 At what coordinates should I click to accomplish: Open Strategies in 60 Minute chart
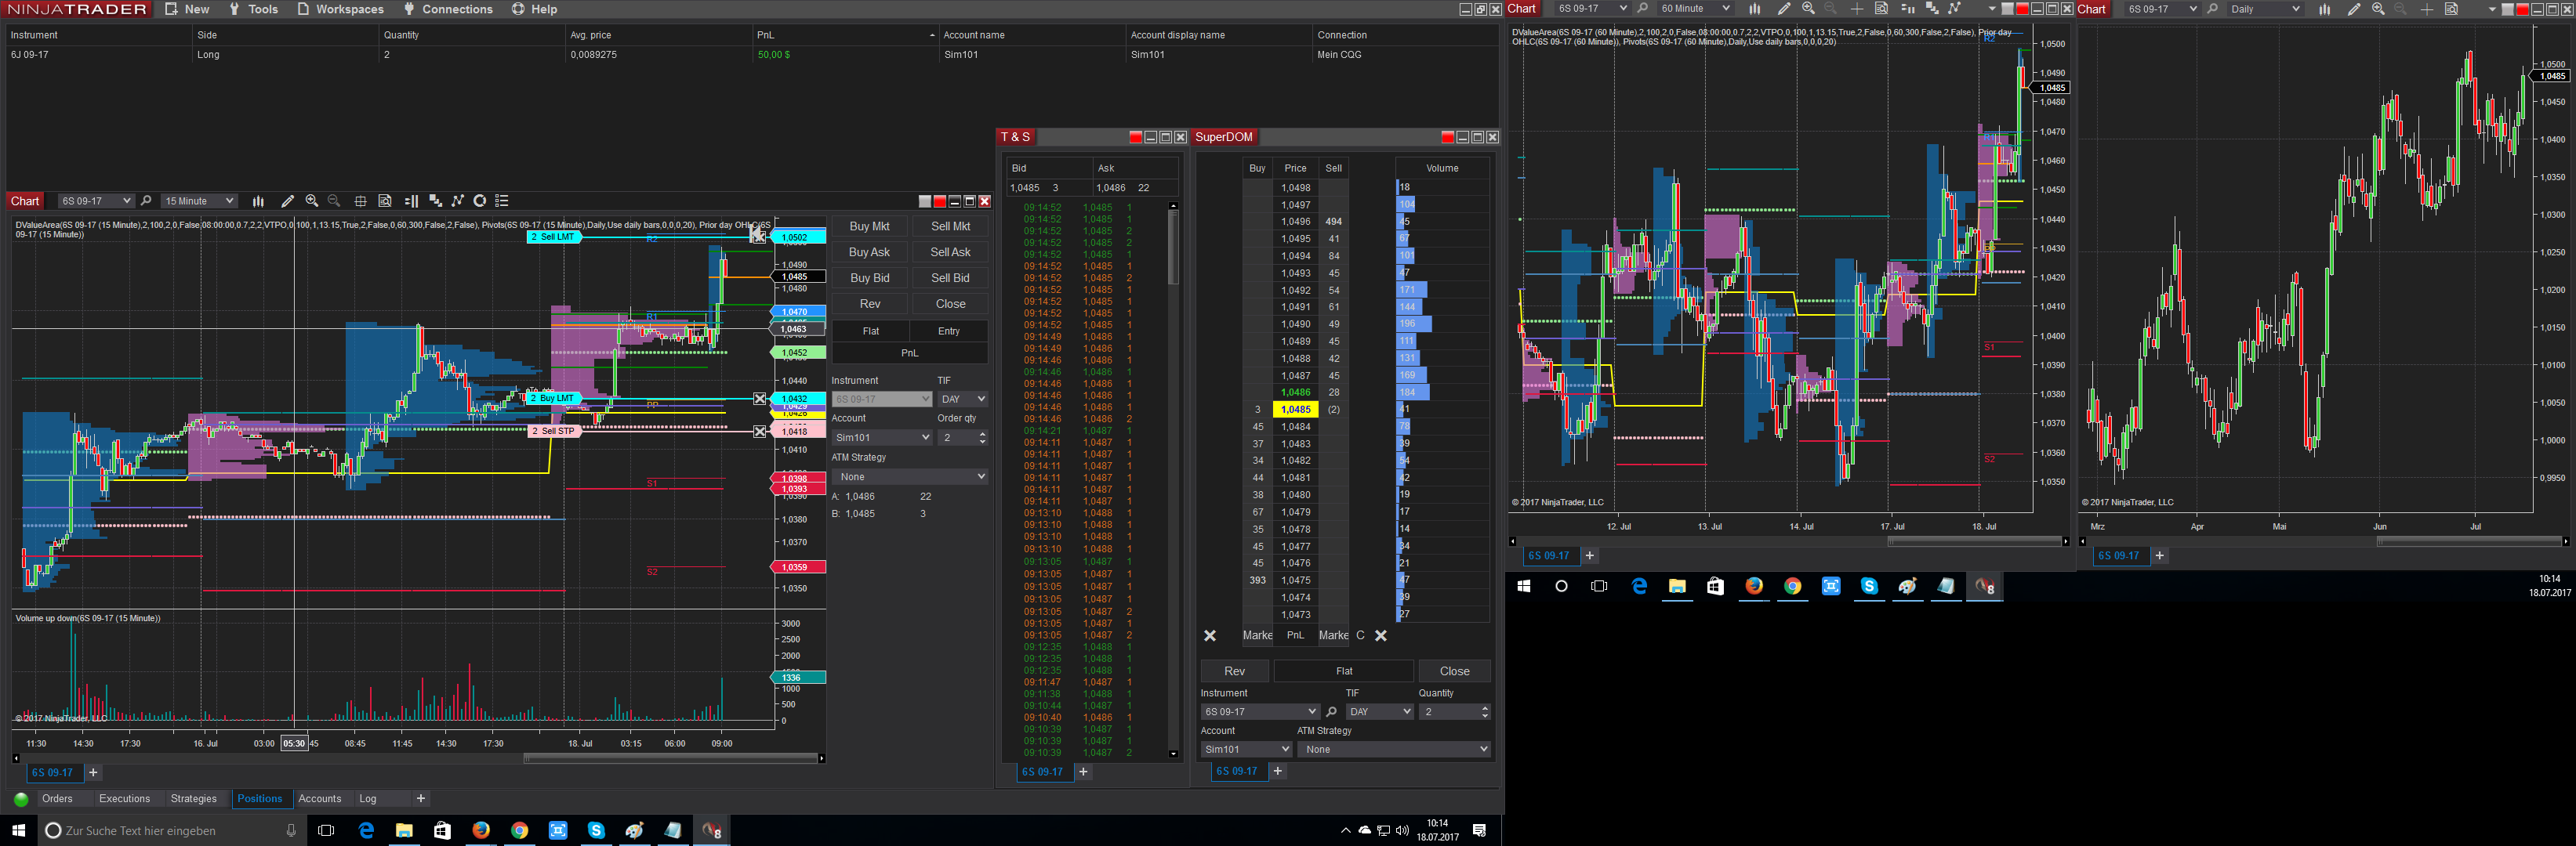click(x=1955, y=9)
